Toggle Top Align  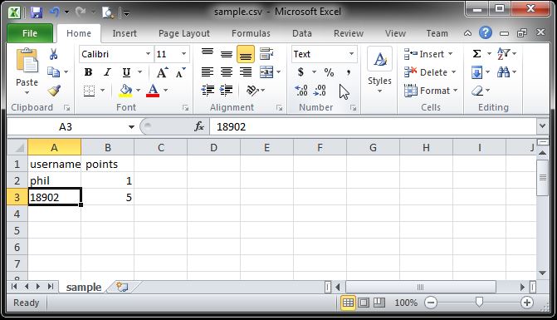click(208, 54)
